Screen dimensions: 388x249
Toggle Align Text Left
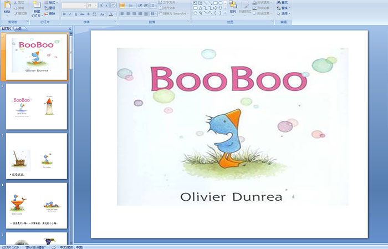click(122, 14)
